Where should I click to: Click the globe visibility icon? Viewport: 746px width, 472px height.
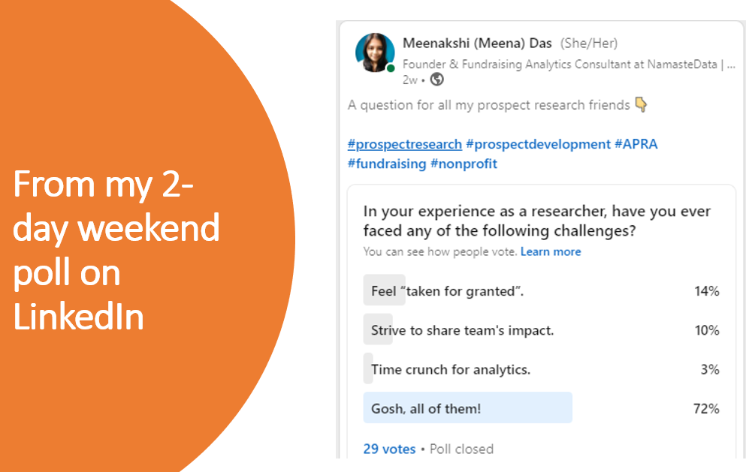tap(436, 80)
